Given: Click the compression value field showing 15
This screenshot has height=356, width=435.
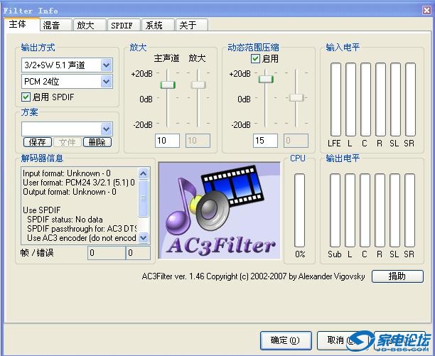Looking at the screenshot, I should click(265, 141).
